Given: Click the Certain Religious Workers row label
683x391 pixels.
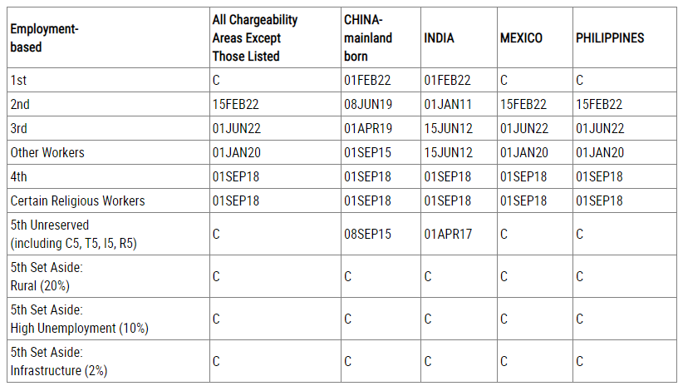Looking at the screenshot, I should point(77,201).
